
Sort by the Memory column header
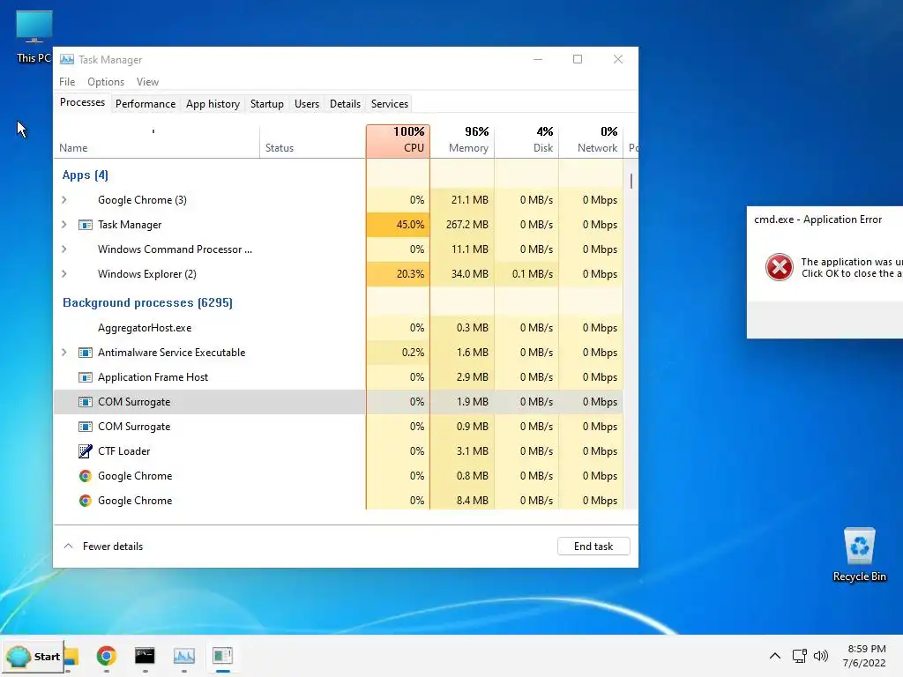[462, 140]
